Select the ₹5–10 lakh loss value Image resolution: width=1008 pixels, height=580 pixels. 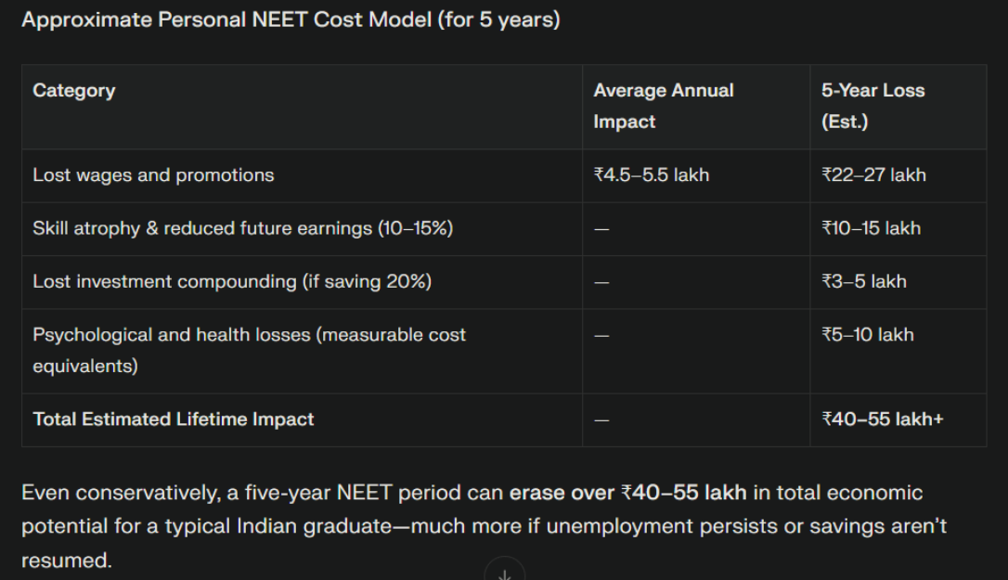pos(868,335)
